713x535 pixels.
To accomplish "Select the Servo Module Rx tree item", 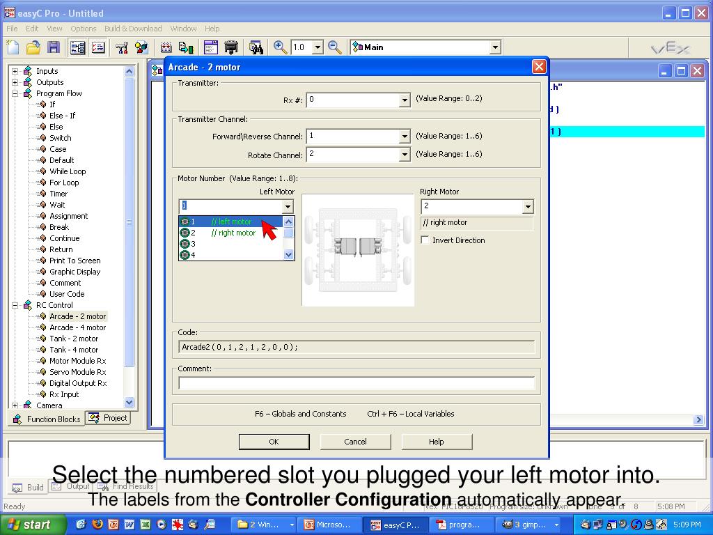I will coord(78,372).
